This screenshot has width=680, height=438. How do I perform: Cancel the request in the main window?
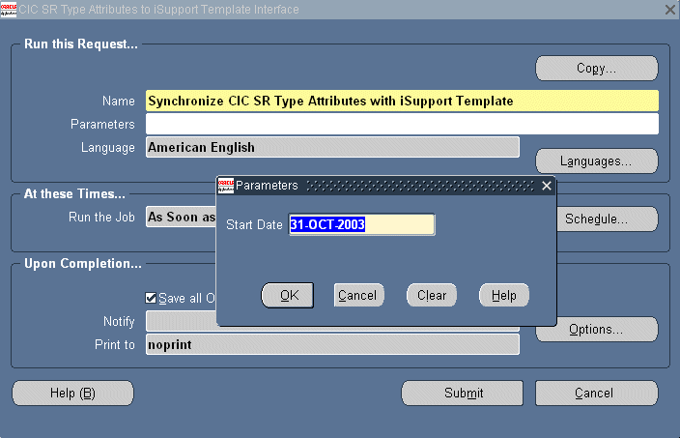coord(597,394)
